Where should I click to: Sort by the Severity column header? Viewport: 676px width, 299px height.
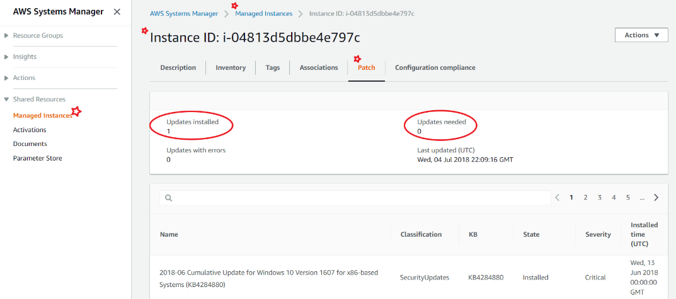coord(598,234)
